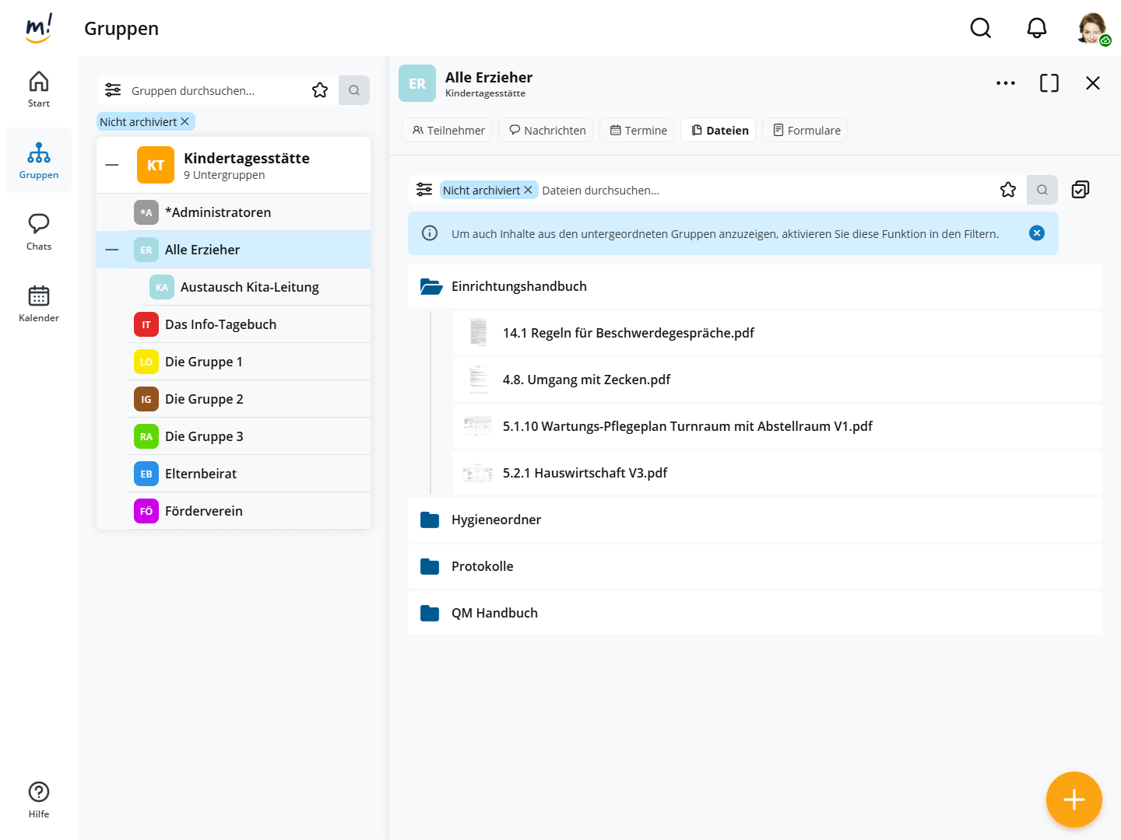Collapse the Einrichtungshandbuch folder
The image size is (1121, 840).
430,286
